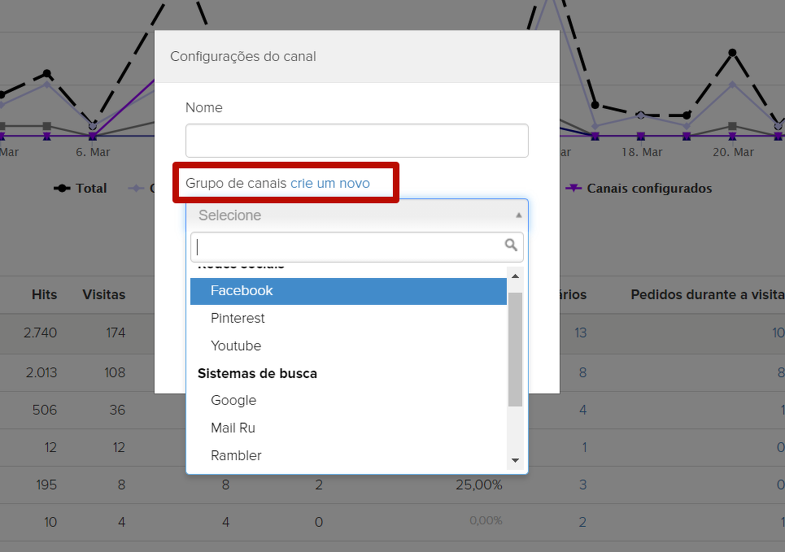
Task: Choose Youtube in the dropdown list
Action: pyautogui.click(x=236, y=346)
